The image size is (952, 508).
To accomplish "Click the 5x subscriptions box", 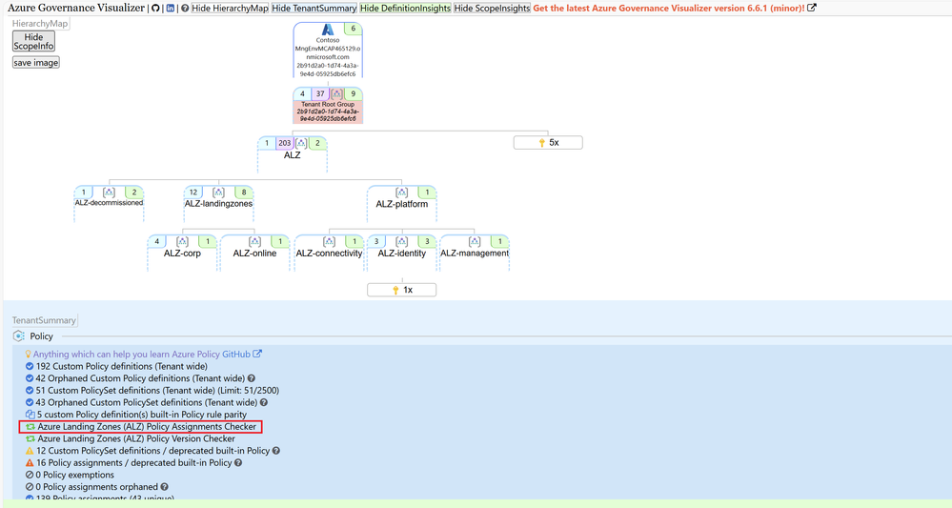I will (x=548, y=143).
